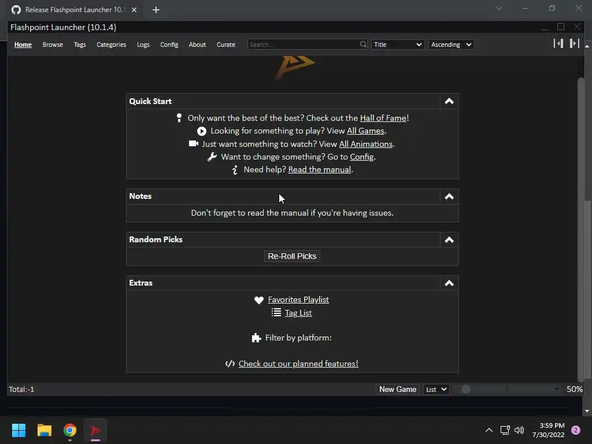592x444 pixels.
Task: Collapse the Random Picks section
Action: pyautogui.click(x=449, y=240)
